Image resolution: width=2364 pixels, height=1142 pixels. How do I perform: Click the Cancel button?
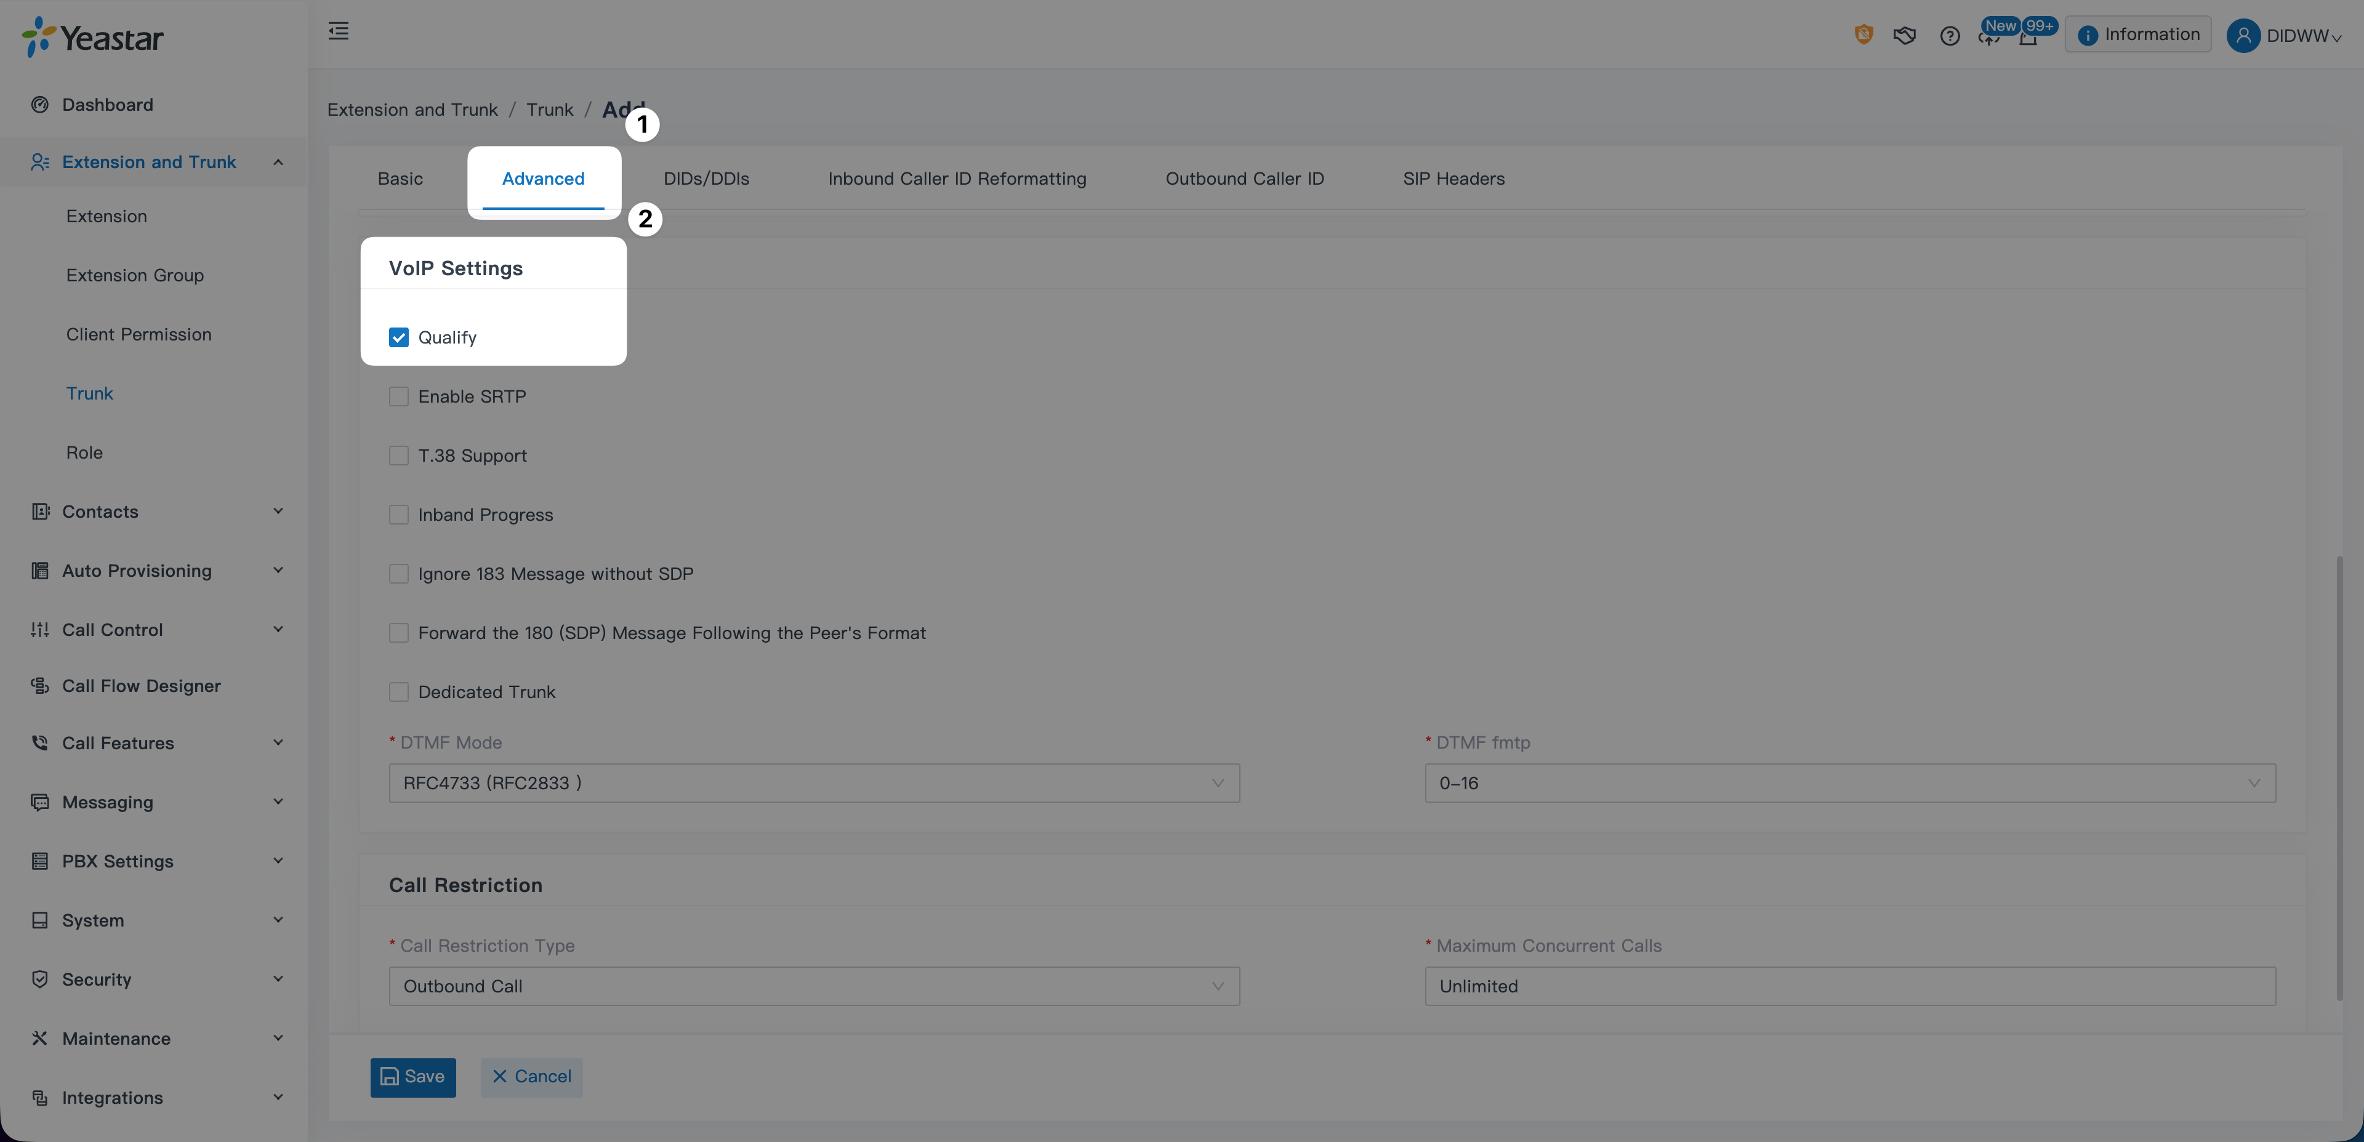(531, 1077)
